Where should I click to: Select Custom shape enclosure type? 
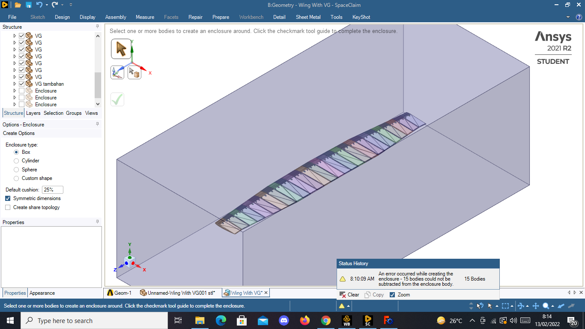coord(16,178)
